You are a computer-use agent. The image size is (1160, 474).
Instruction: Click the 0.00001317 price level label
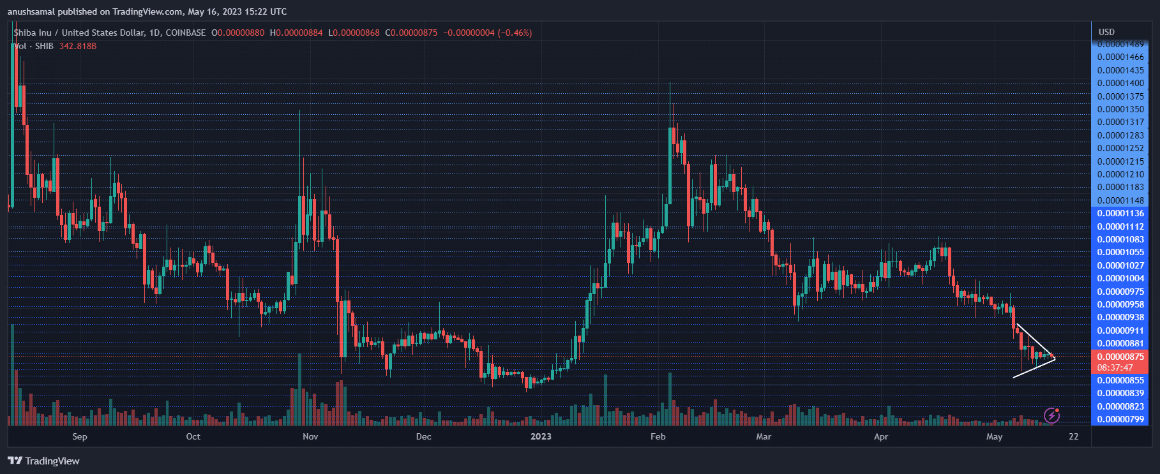pos(1120,122)
